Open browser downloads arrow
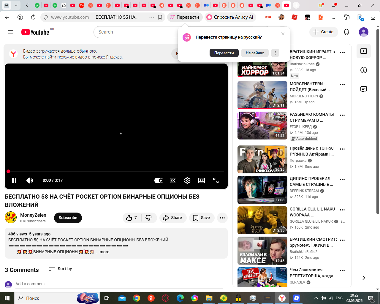380x304 pixels. [373, 18]
